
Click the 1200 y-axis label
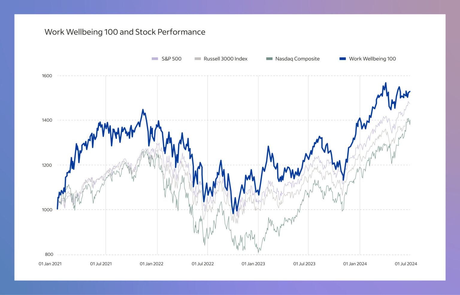47,165
